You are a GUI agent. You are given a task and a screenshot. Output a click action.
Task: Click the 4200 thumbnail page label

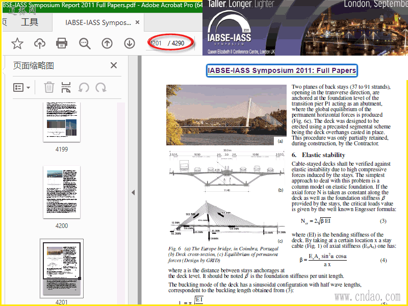62,226
